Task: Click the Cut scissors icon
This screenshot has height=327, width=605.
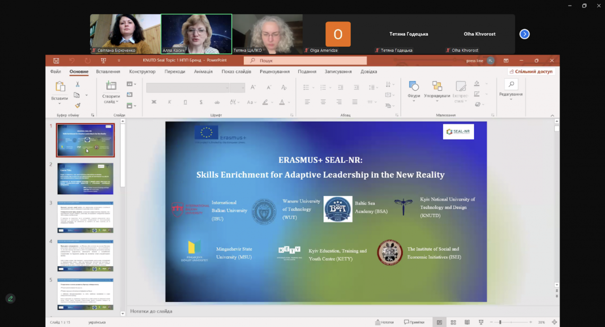Action: 78,84
